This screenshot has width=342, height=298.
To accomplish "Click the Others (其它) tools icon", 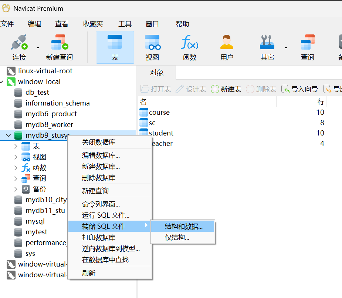I will pyautogui.click(x=267, y=42).
